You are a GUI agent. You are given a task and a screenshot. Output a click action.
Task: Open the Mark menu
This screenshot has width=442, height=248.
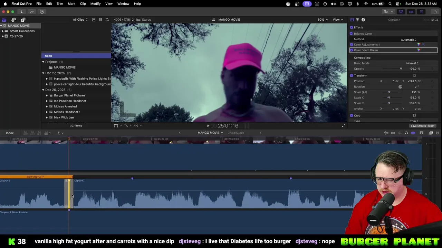point(71,4)
